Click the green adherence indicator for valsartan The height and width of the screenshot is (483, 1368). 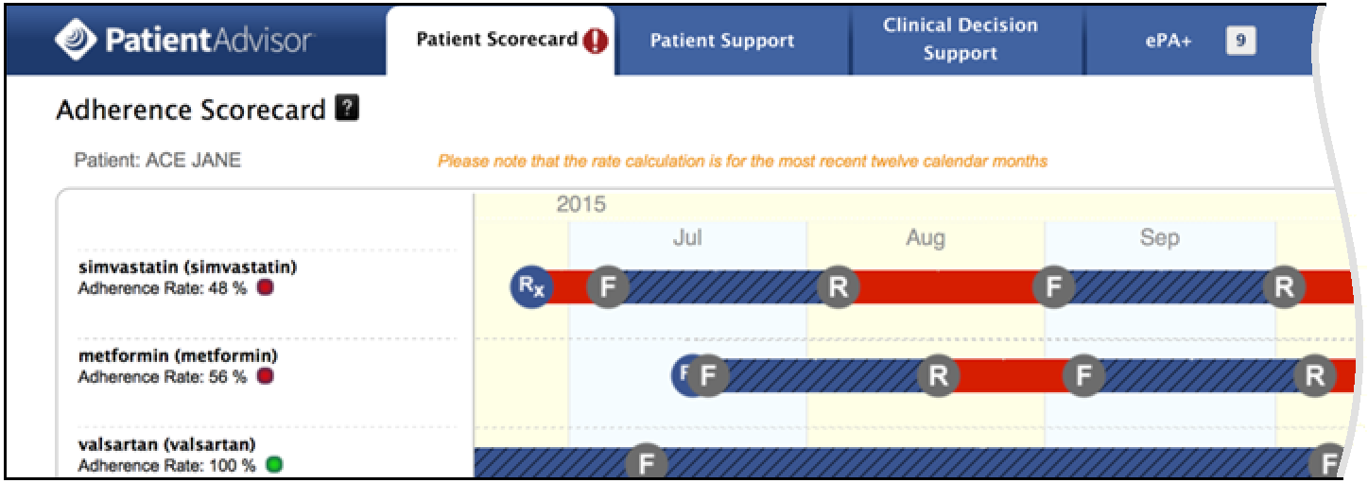274,465
